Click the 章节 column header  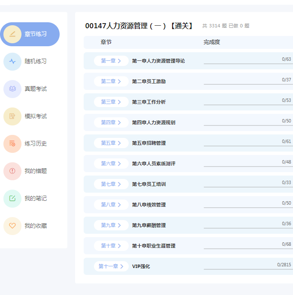pyautogui.click(x=106, y=42)
